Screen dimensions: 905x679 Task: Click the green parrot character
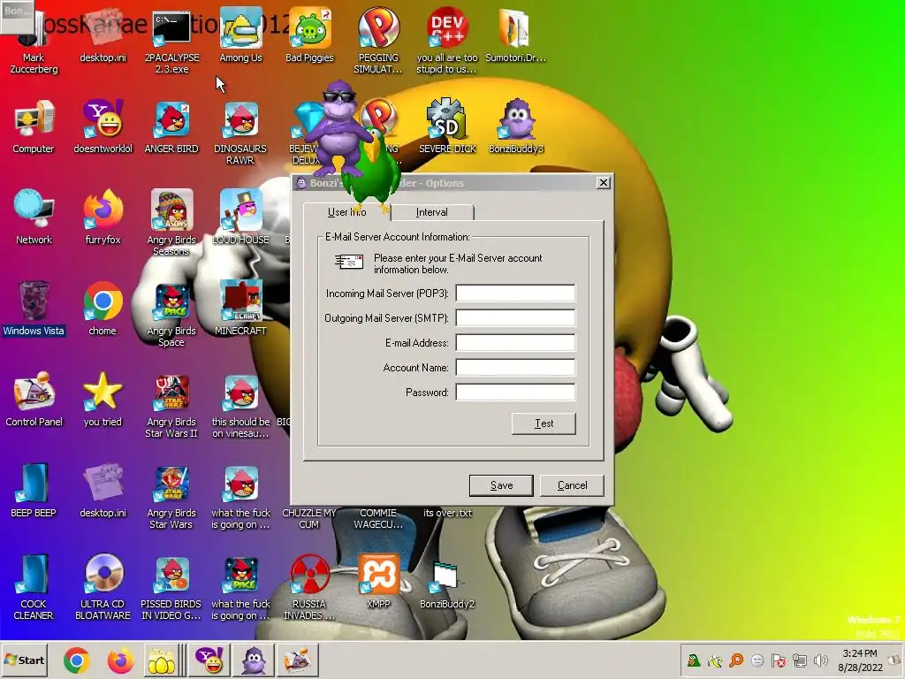[x=372, y=171]
